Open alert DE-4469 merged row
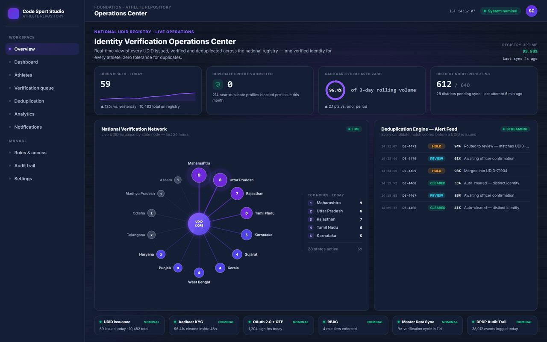The image size is (547, 342). (x=455, y=171)
